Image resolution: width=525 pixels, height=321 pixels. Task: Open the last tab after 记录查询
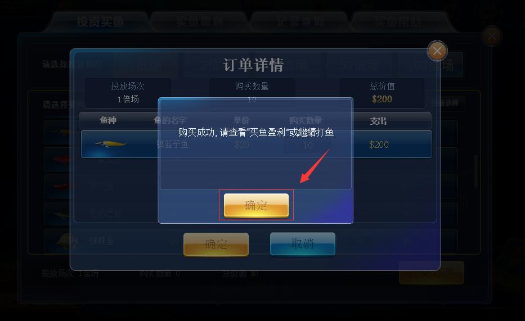(399, 22)
